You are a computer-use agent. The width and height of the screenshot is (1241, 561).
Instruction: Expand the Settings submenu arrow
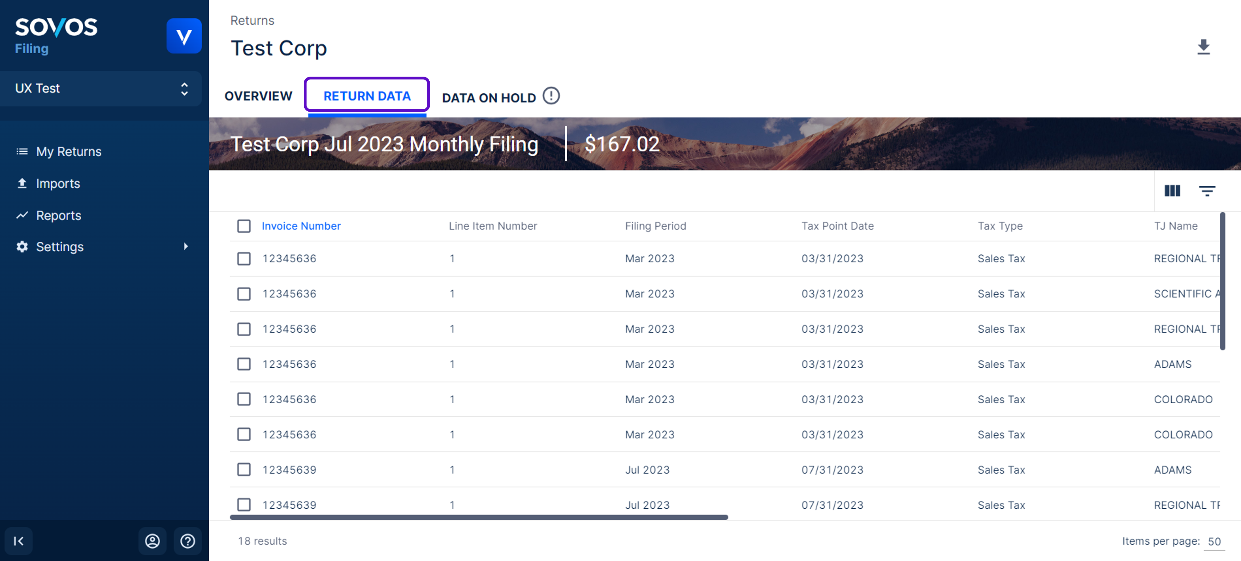click(x=186, y=246)
